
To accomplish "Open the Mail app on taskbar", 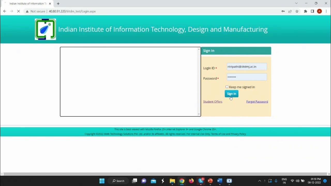I will (153, 181).
